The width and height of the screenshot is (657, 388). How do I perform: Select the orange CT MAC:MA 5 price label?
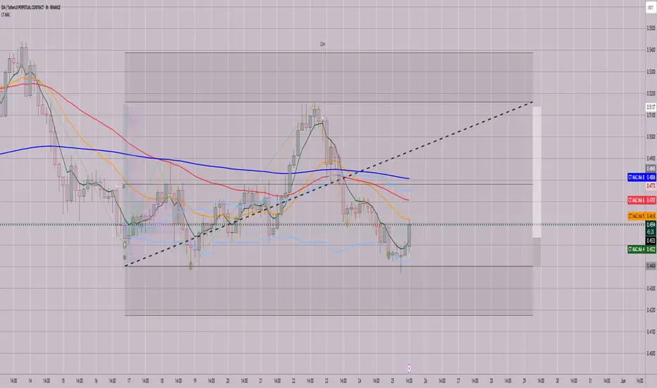pyautogui.click(x=641, y=216)
